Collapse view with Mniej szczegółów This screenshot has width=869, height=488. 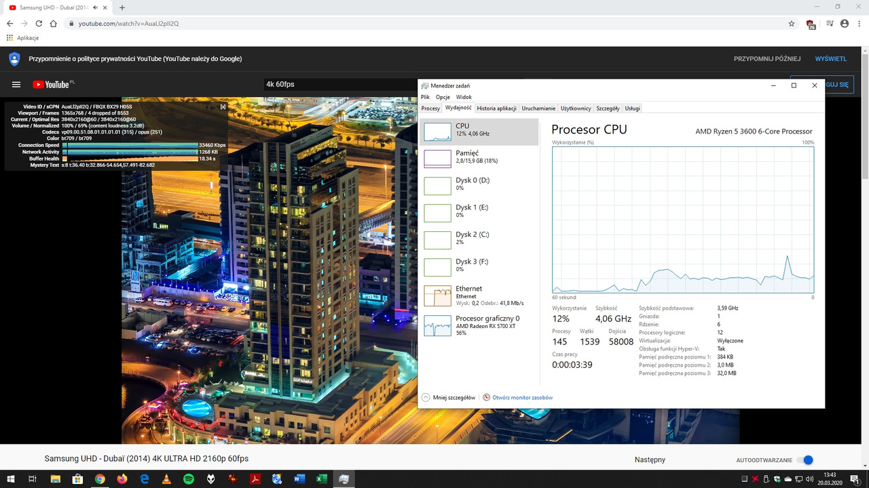coord(448,397)
